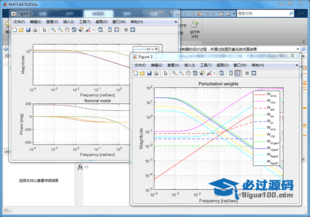Print figure icon in Figure 1 toolbar

tap(35, 30)
